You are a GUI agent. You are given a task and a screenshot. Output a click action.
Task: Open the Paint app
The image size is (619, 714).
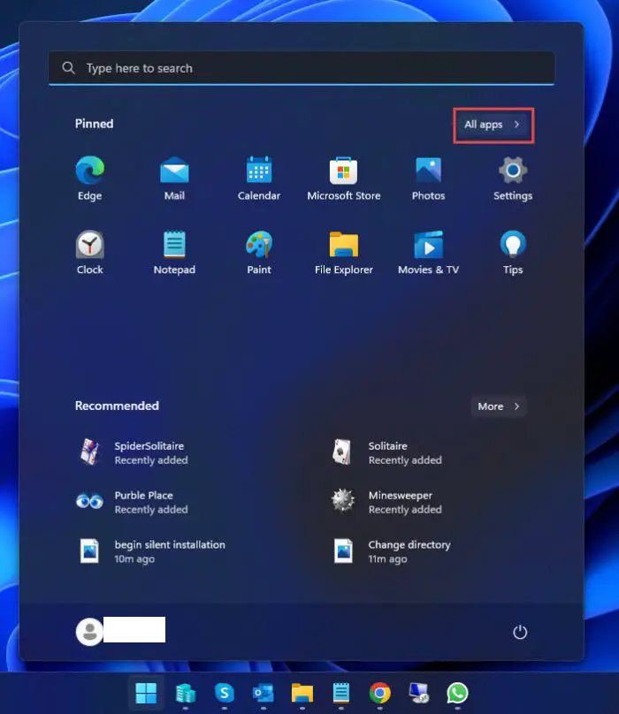(259, 252)
